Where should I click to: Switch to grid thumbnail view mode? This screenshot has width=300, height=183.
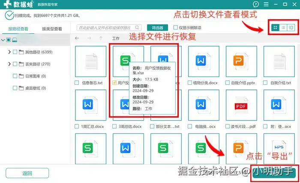point(275,28)
